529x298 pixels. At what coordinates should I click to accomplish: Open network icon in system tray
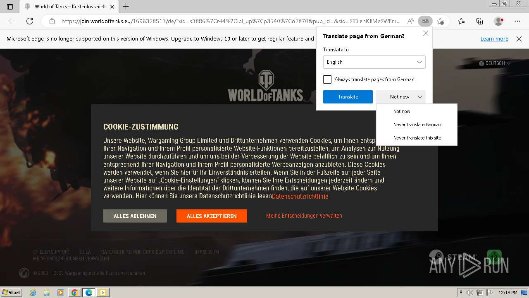tap(480, 293)
